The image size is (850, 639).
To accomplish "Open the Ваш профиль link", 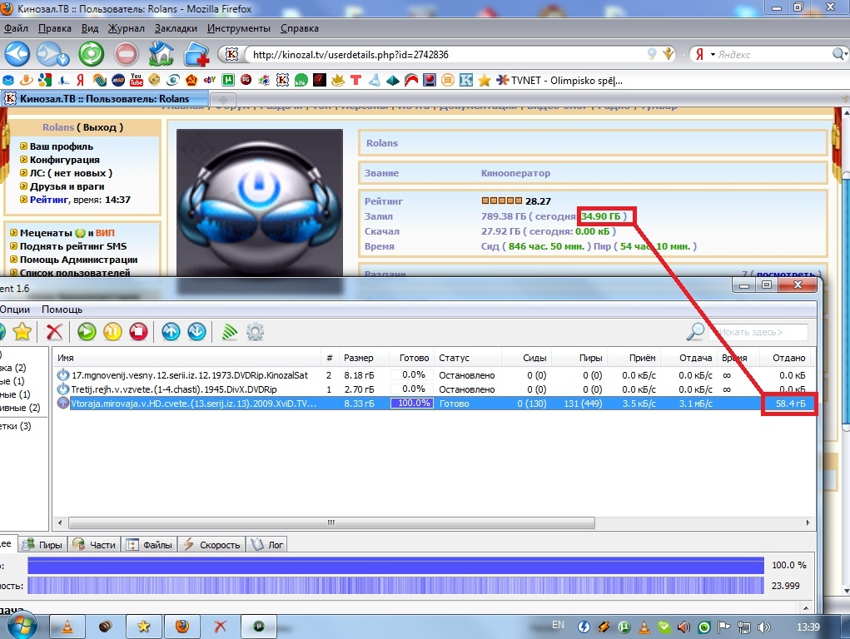I will [x=62, y=146].
